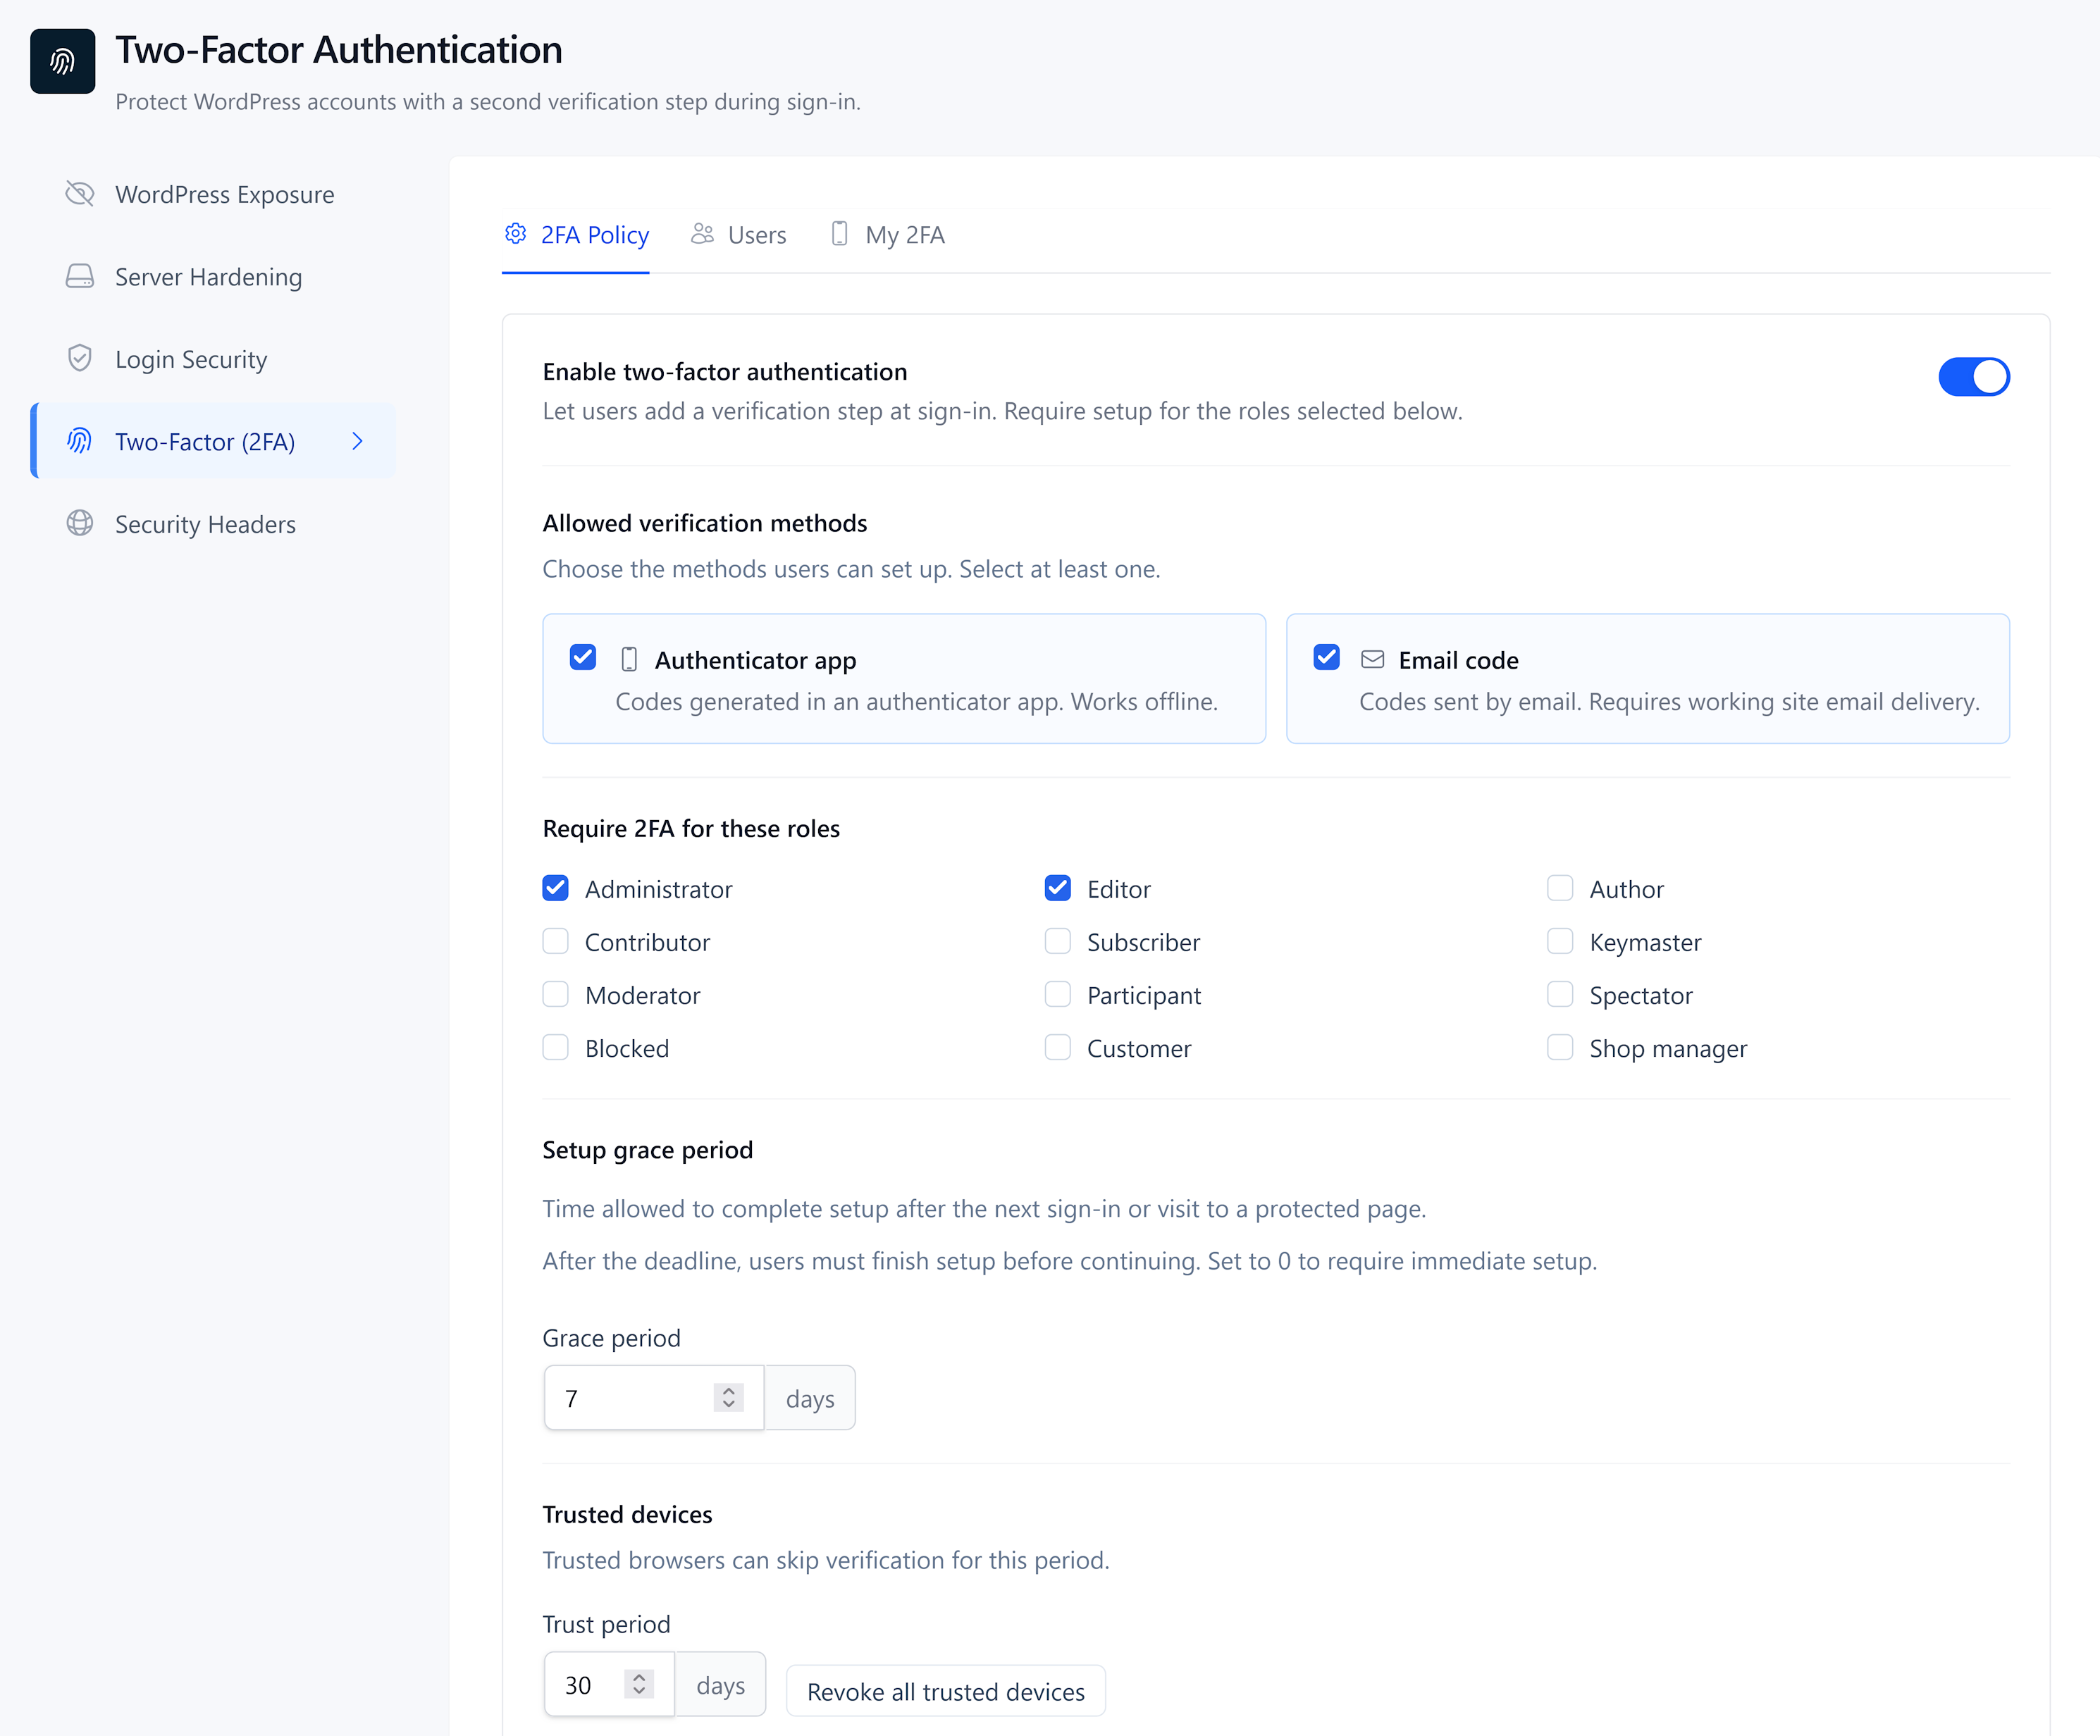This screenshot has height=1736, width=2100.
Task: Switch to the My 2FA tab
Action: 888,235
